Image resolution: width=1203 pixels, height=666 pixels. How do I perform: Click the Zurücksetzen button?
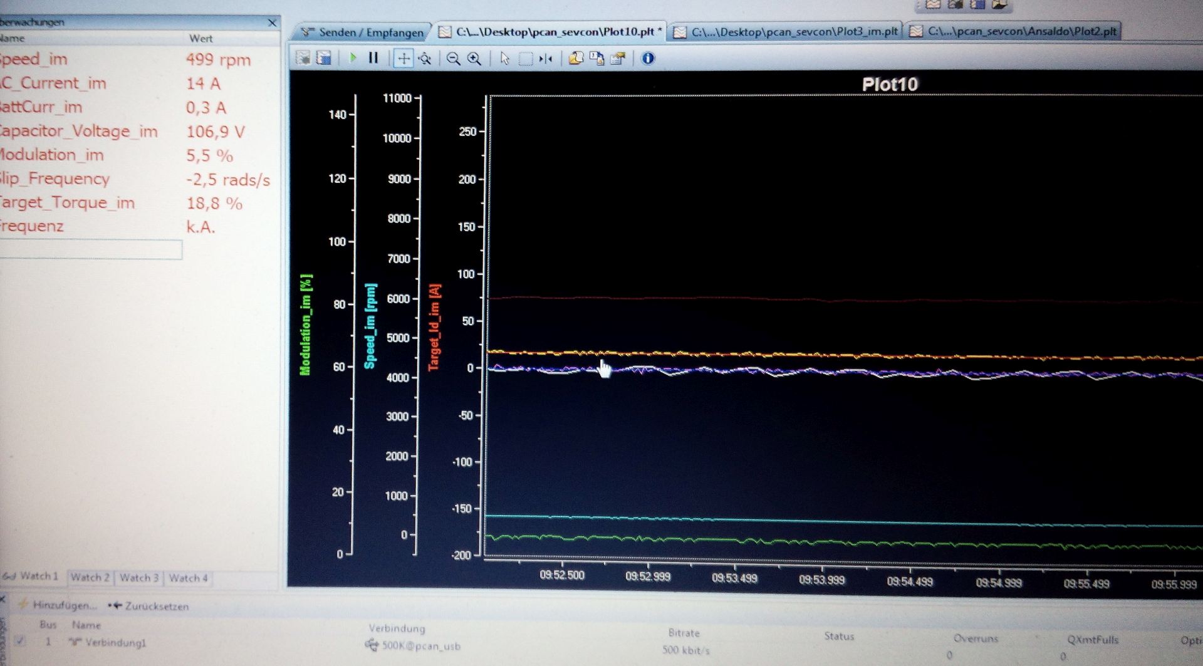(149, 606)
